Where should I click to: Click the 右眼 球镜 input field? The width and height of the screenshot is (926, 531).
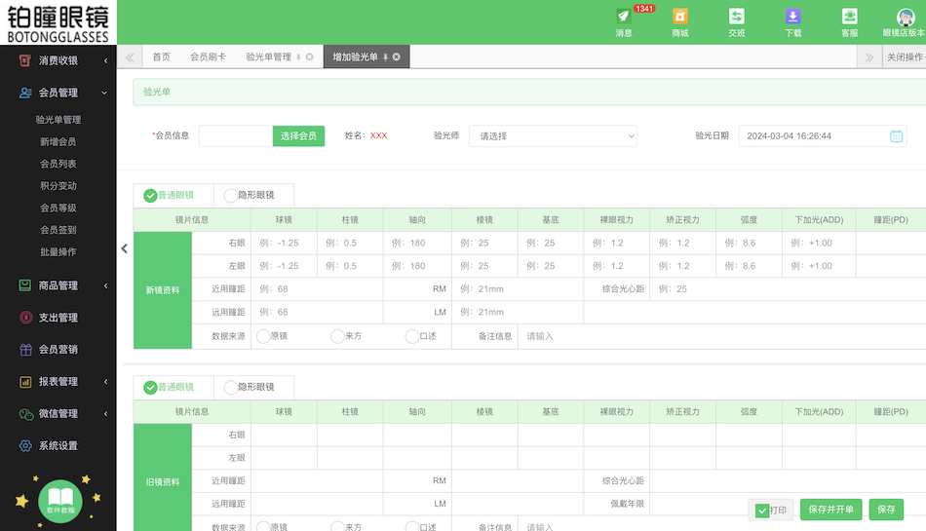(284, 243)
